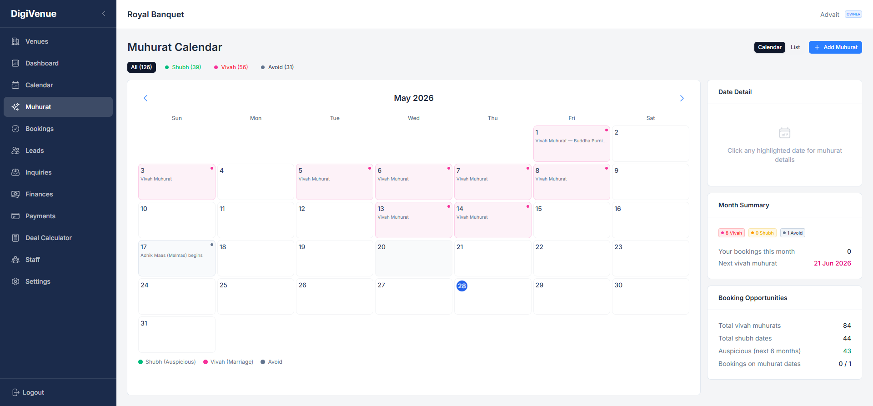Select May 3 Vivah Muhurat cell
This screenshot has width=873, height=406.
(177, 182)
